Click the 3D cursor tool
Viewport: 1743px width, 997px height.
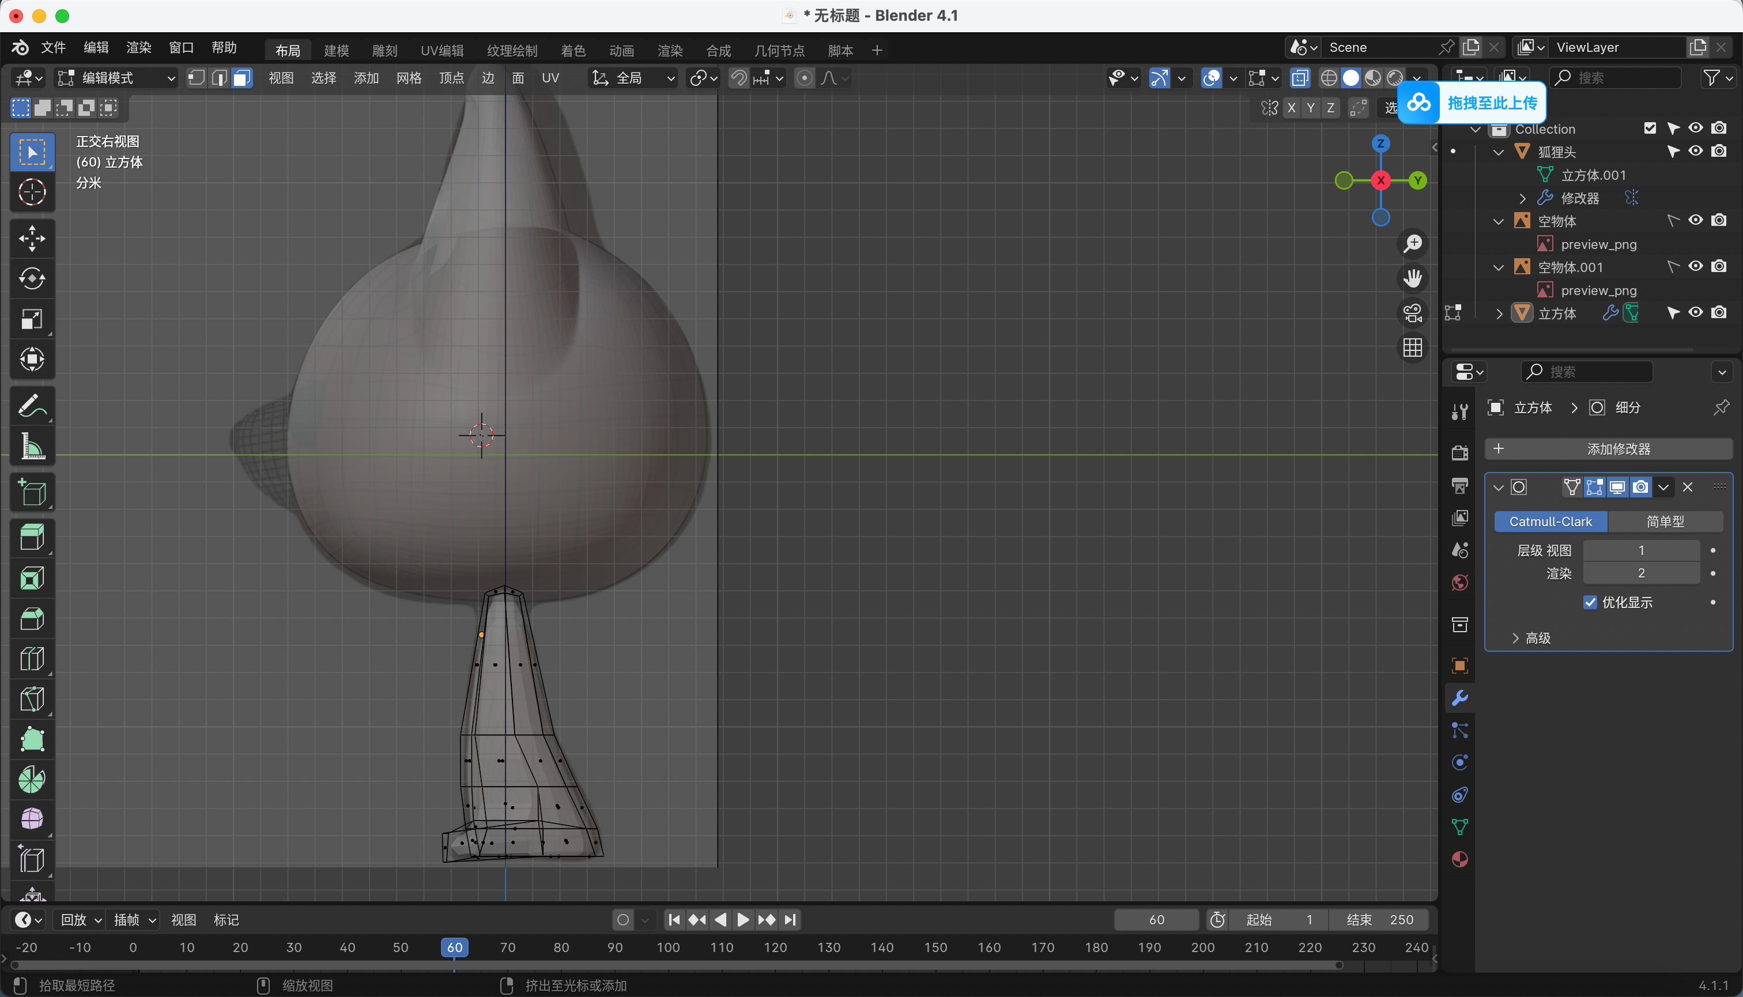pos(32,192)
